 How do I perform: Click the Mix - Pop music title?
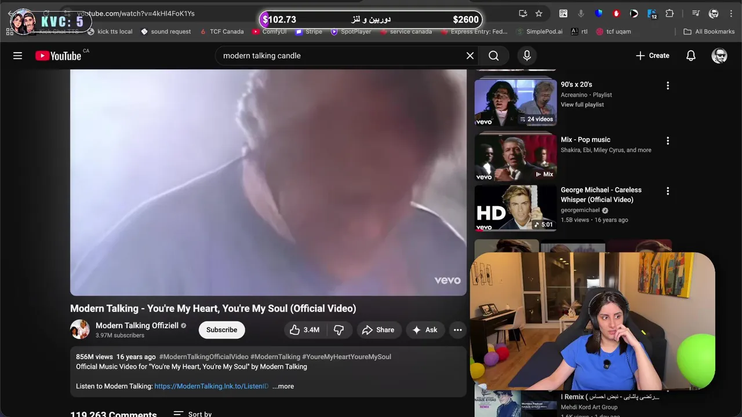585,140
